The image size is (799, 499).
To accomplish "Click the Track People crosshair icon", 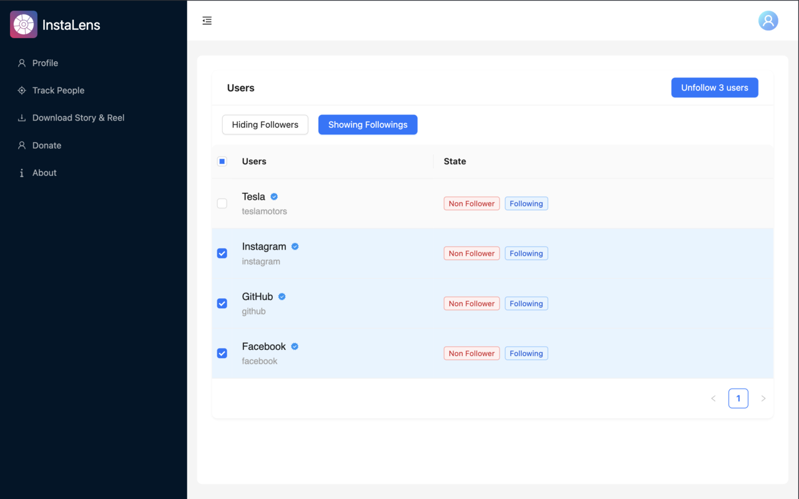I will (x=22, y=90).
